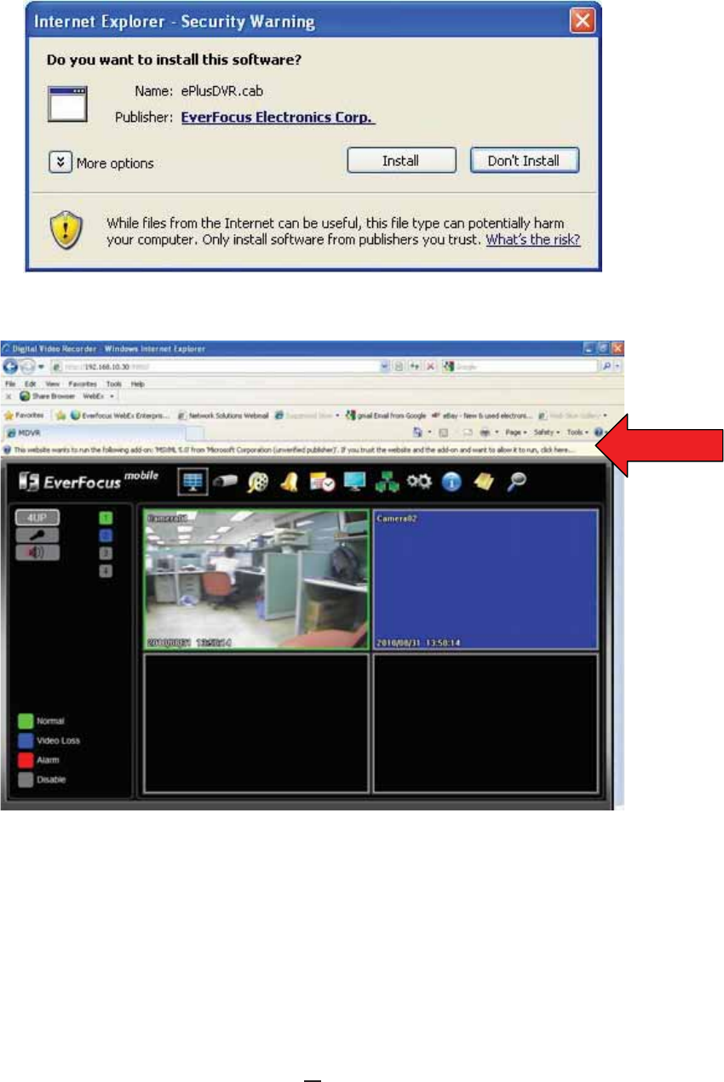
Task: Open the File menu in Internet Explorer
Action: tap(9, 384)
